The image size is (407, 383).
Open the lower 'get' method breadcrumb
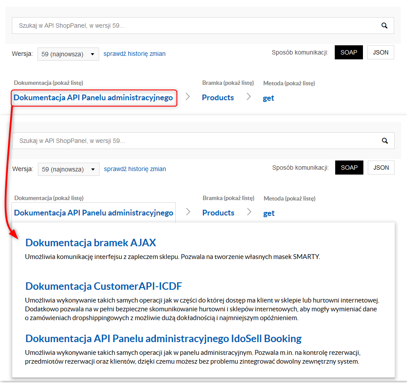pos(269,213)
